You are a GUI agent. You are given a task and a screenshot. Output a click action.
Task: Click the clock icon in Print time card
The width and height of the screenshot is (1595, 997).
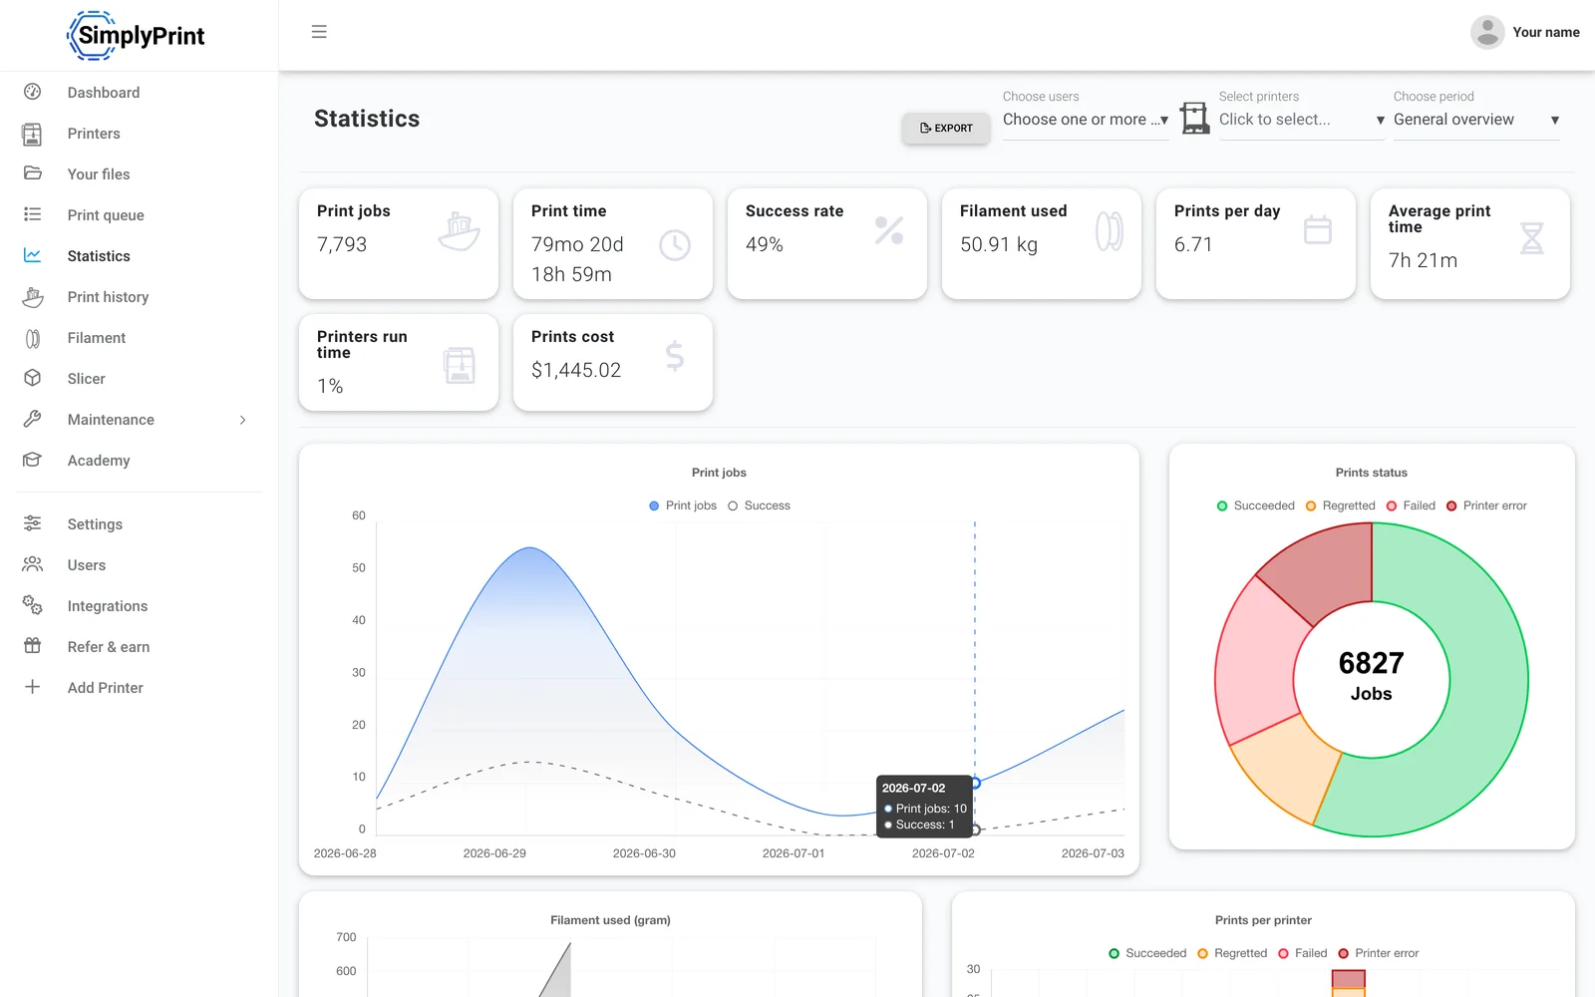click(675, 245)
